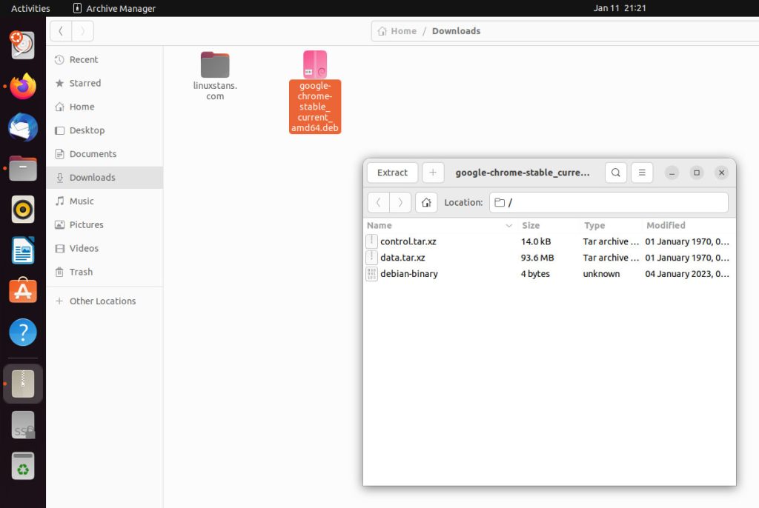Image resolution: width=759 pixels, height=508 pixels.
Task: Open the hamburger menu in Archive Manager
Action: (x=641, y=173)
